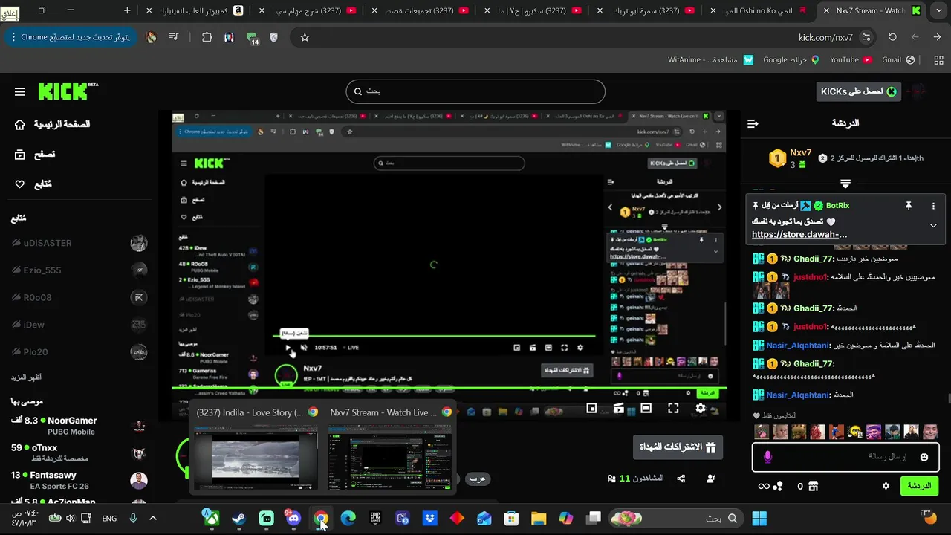Click the follow user icon below stream
951x535 pixels.
point(711,479)
